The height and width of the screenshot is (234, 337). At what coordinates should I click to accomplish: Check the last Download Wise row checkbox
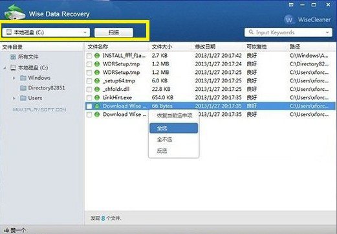pyautogui.click(x=89, y=115)
